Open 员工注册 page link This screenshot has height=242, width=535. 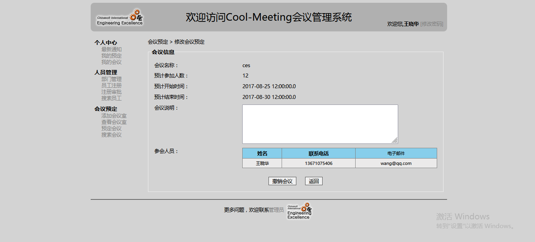111,85
